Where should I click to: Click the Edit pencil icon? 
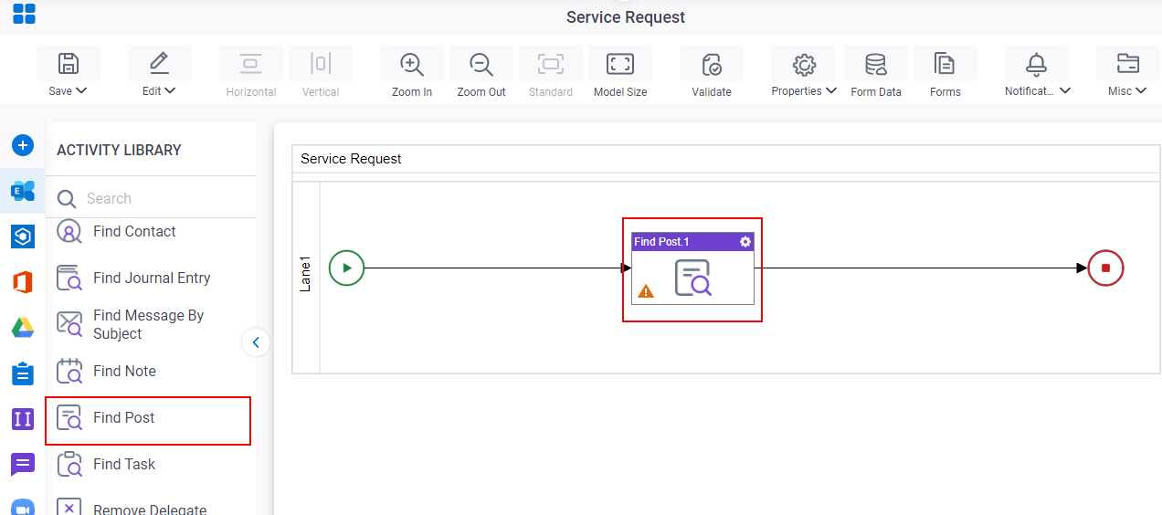159,63
